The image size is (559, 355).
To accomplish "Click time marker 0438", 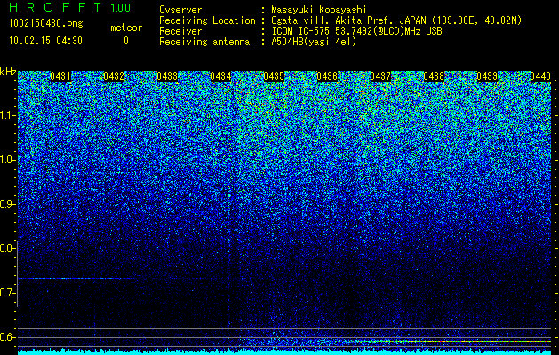I will (435, 76).
